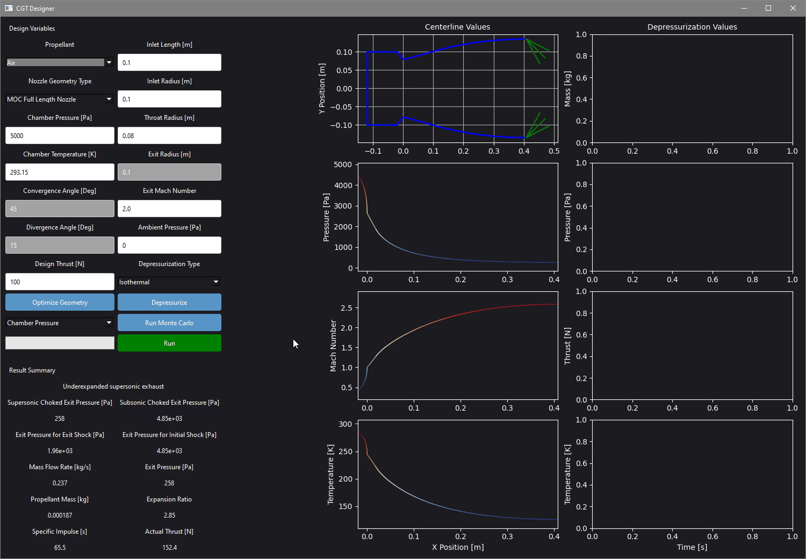Click the Throat Radius field showing 0.08

click(x=169, y=135)
